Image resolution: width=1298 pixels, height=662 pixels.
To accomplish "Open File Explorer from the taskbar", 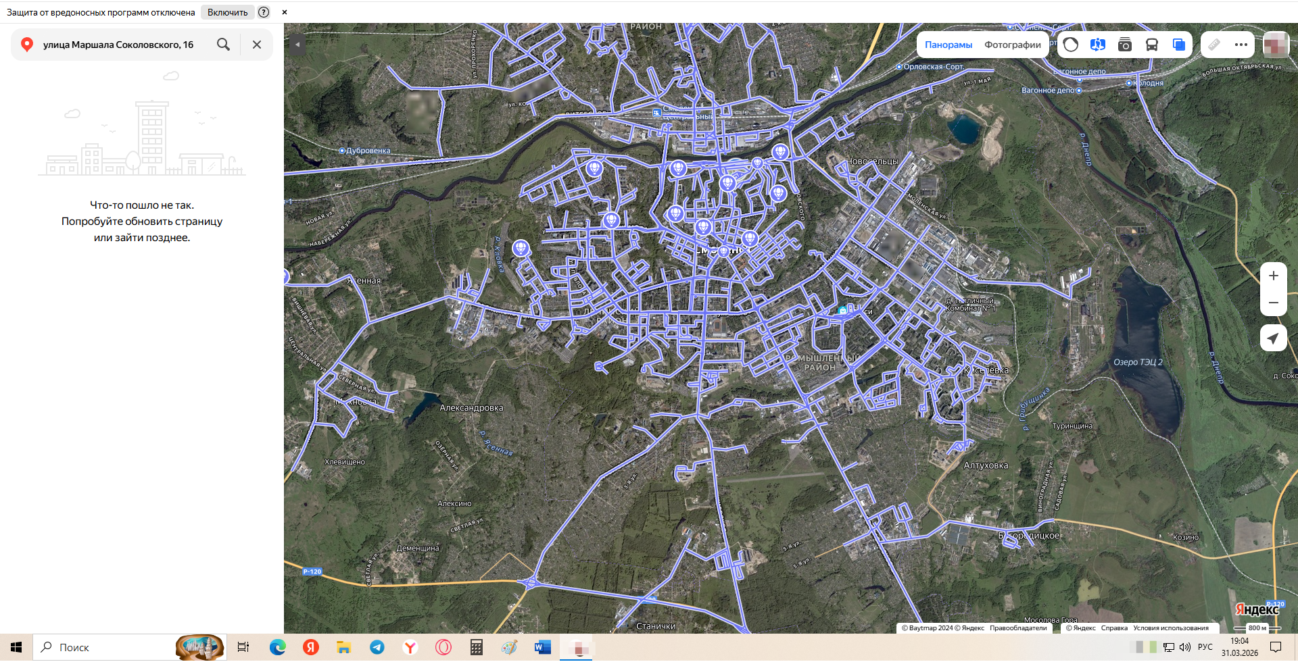I will tap(343, 647).
